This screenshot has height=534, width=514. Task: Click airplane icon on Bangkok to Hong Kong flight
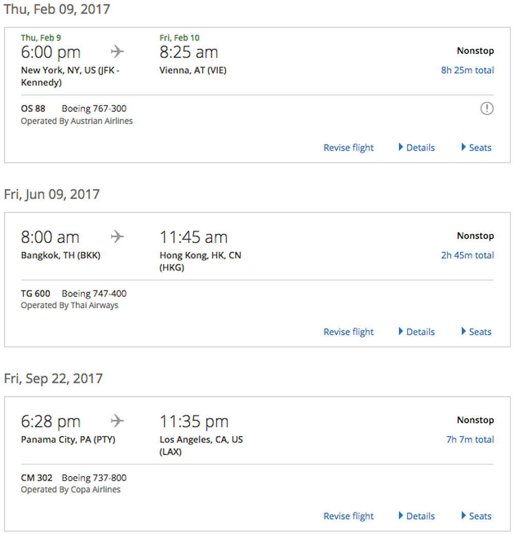117,237
